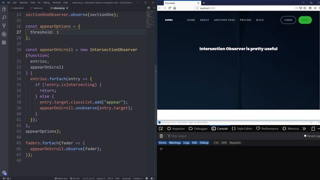Click the ANOTHER PAGE nav link
This screenshot has width=320, height=180.
coord(224,20)
